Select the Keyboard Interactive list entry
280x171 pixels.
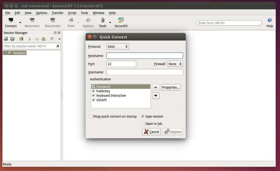pos(111,95)
